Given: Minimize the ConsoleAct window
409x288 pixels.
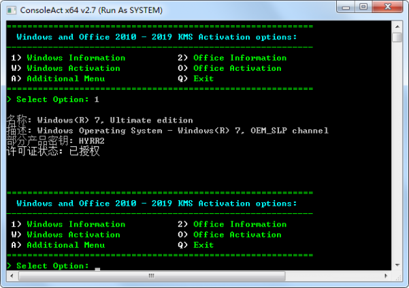Looking at the screenshot, I should click(346, 7).
